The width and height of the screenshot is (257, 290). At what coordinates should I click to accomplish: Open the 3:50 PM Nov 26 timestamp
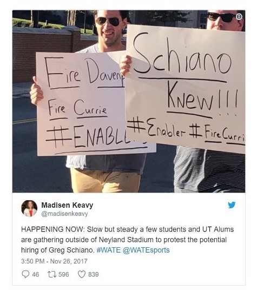(54, 261)
